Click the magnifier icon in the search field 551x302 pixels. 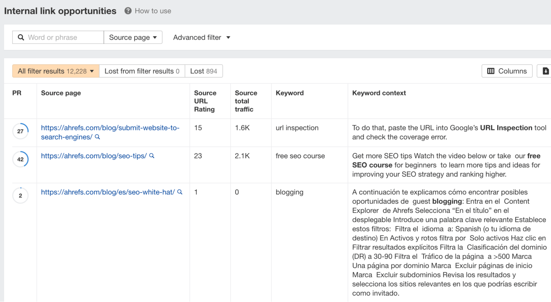pyautogui.click(x=21, y=37)
